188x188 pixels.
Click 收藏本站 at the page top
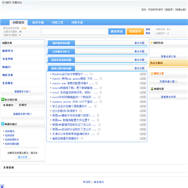click(17, 3)
